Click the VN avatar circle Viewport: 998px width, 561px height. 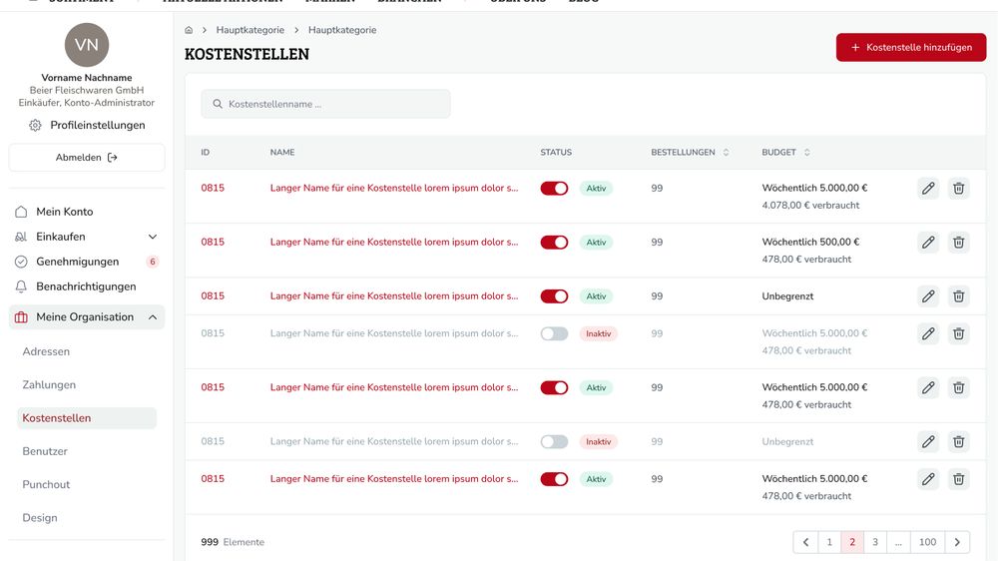(87, 45)
